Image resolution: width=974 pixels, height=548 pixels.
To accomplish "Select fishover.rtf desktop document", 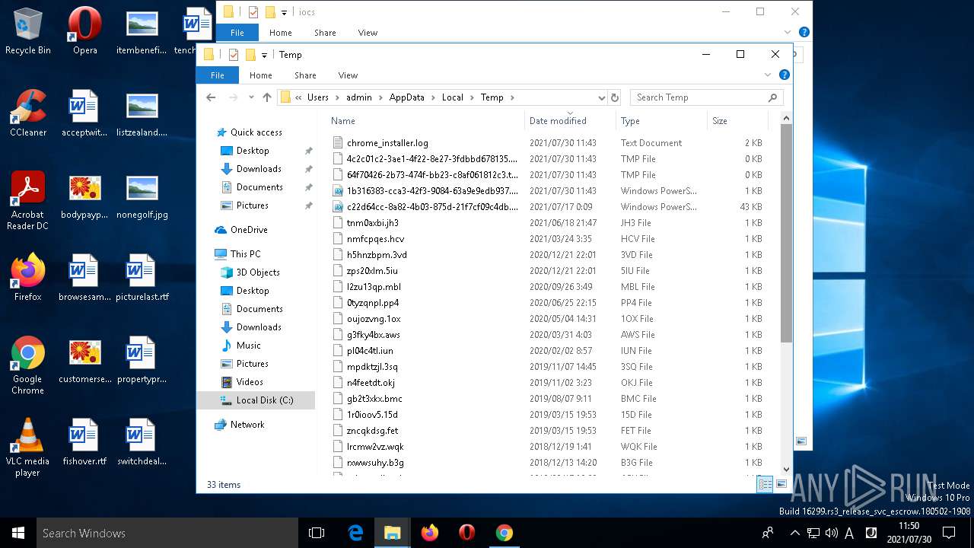I will [x=84, y=442].
